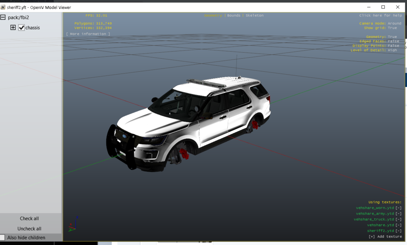Switch to the Skeleton view tab
This screenshot has width=407, height=245.
click(x=254, y=15)
